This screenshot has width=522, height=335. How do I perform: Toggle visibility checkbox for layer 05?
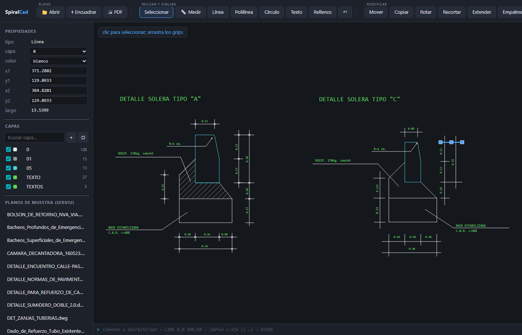tap(8, 168)
